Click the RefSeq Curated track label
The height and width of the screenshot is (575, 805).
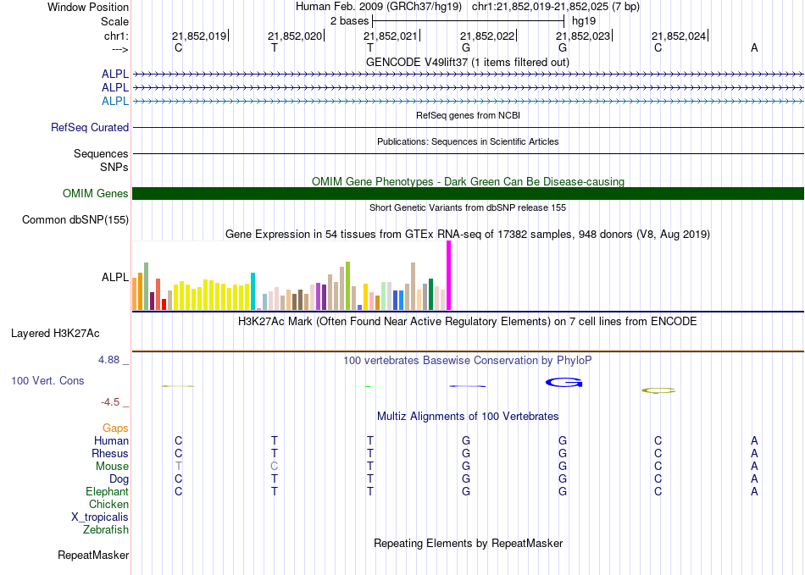90,127
